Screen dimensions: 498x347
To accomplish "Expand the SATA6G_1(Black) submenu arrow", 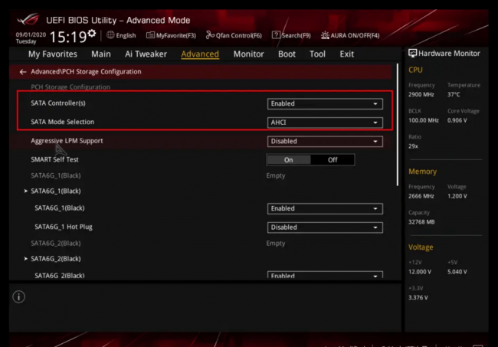I will pos(26,191).
